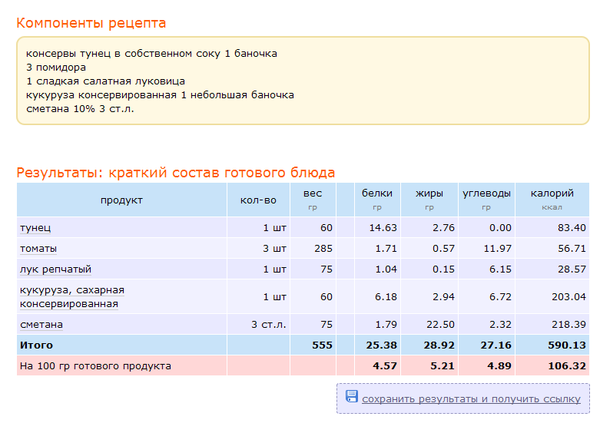This screenshot has height=433, width=600.
Task: Select the "Итого" totals row label
Action: (x=35, y=345)
